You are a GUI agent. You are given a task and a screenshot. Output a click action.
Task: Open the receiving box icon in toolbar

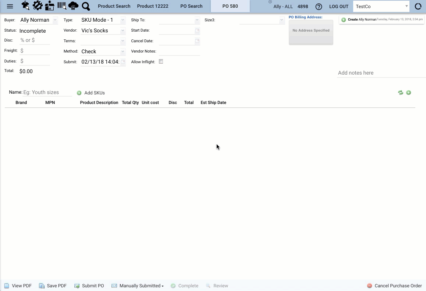click(x=49, y=6)
